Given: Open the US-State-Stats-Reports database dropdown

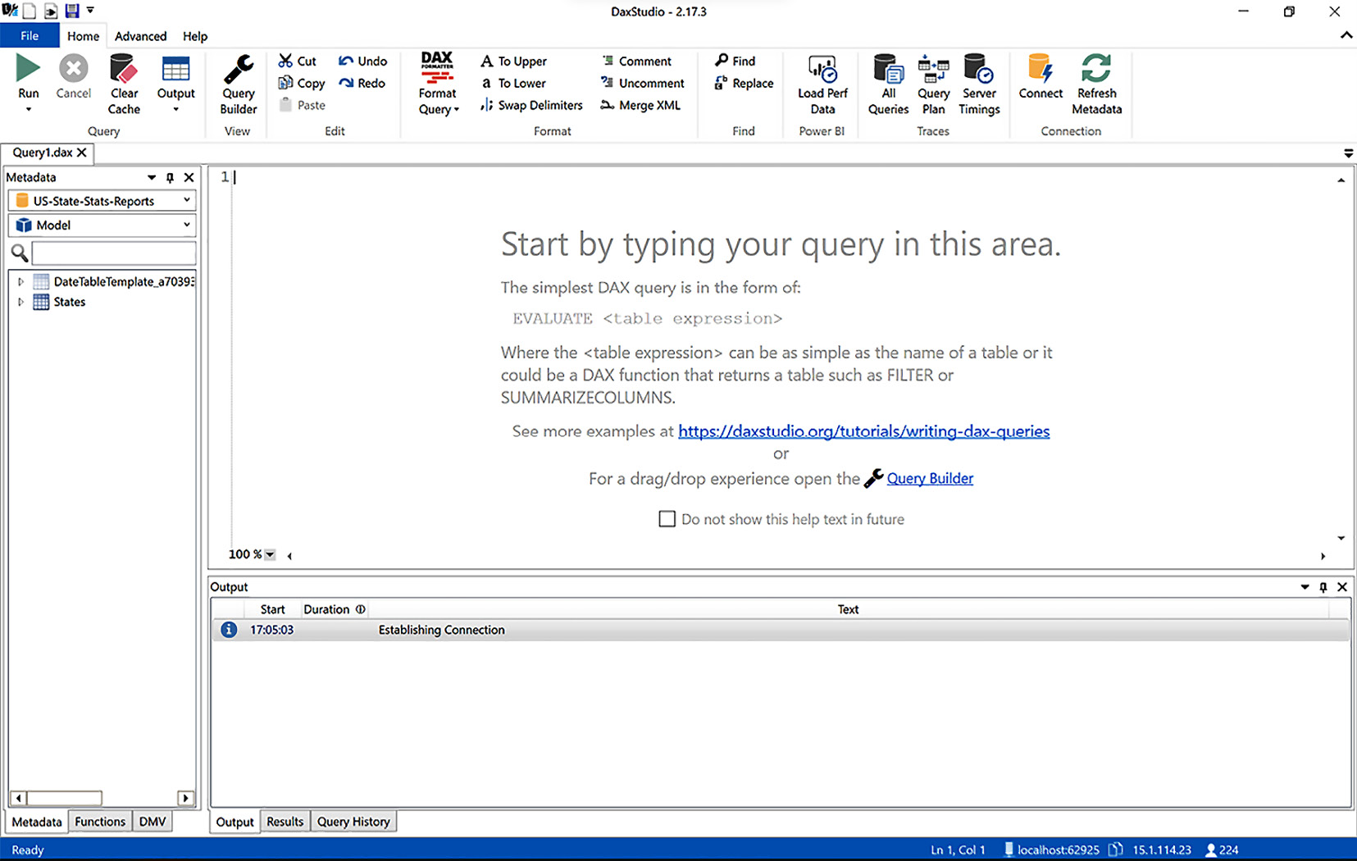Looking at the screenshot, I should [x=103, y=201].
